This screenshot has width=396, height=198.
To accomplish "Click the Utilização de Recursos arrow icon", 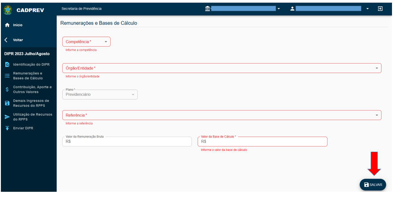I will tap(7, 117).
